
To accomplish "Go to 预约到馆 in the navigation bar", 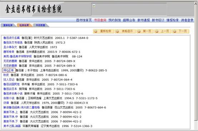I will point(114,20).
